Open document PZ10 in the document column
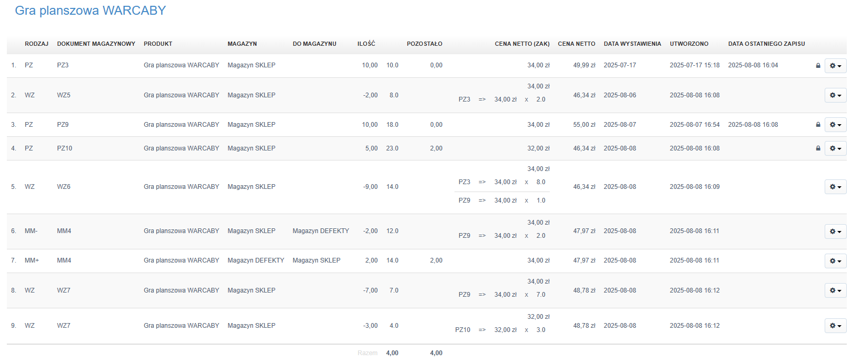The height and width of the screenshot is (362, 851). (x=65, y=148)
